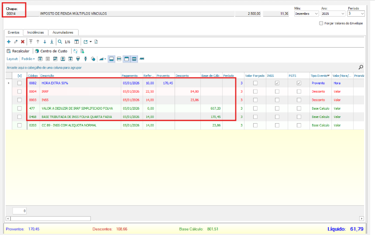Click the overlapping circles icon in the layout toolbar
The width and height of the screenshot is (375, 235).
pos(93,59)
